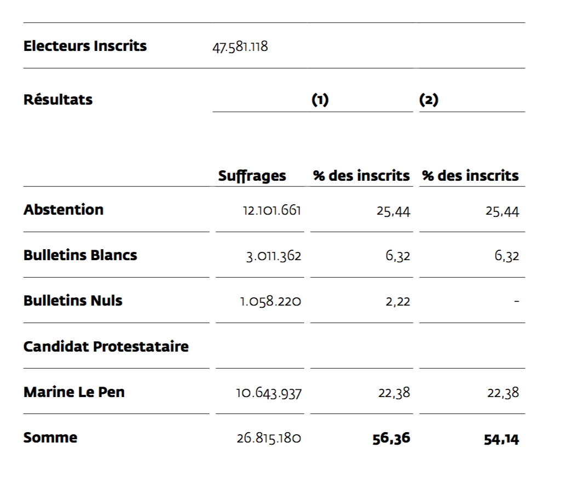Select the bold 54,14 total percentage
The image size is (570, 477).
pos(501,439)
